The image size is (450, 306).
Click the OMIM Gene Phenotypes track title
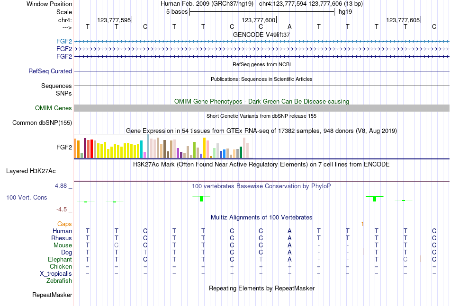click(x=261, y=101)
